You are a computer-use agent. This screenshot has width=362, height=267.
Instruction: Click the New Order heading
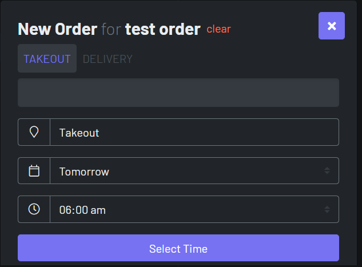(57, 29)
